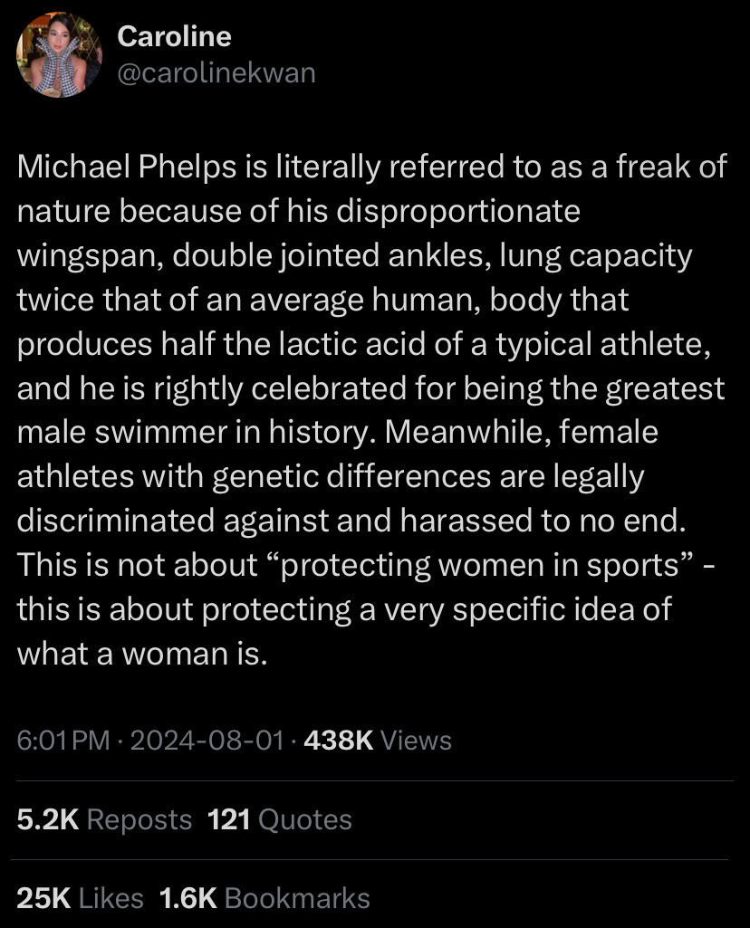
Task: Click the bold 438K view count
Action: (338, 740)
